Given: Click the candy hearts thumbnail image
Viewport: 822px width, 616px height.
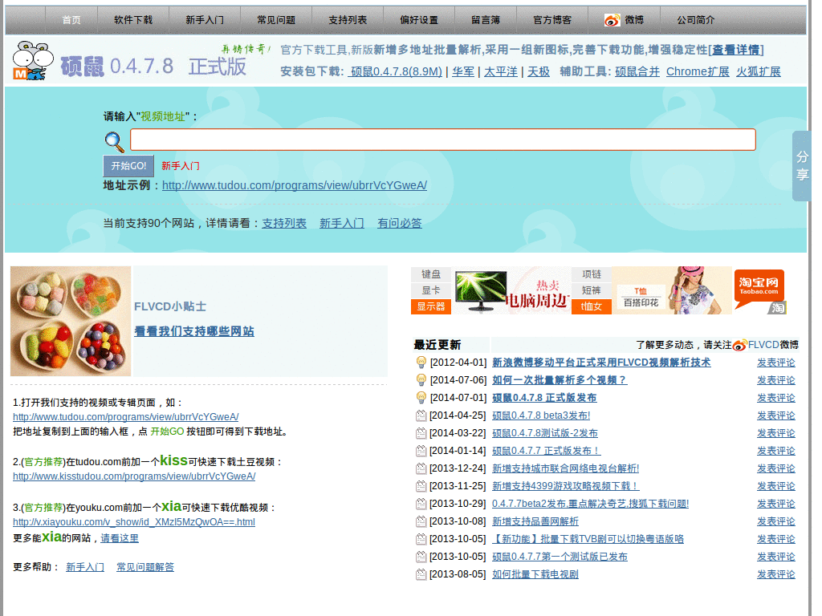Looking at the screenshot, I should coord(71,321).
